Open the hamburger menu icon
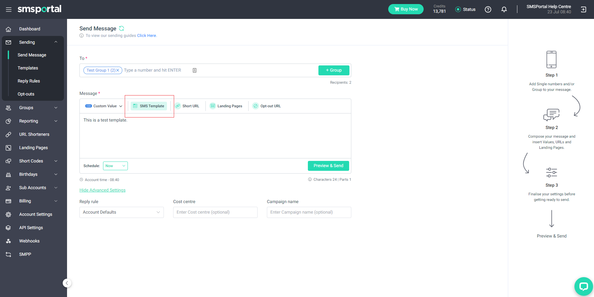 click(9, 10)
